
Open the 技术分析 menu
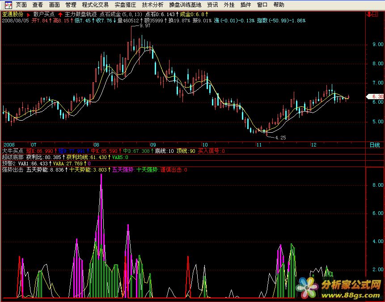coord(152,5)
